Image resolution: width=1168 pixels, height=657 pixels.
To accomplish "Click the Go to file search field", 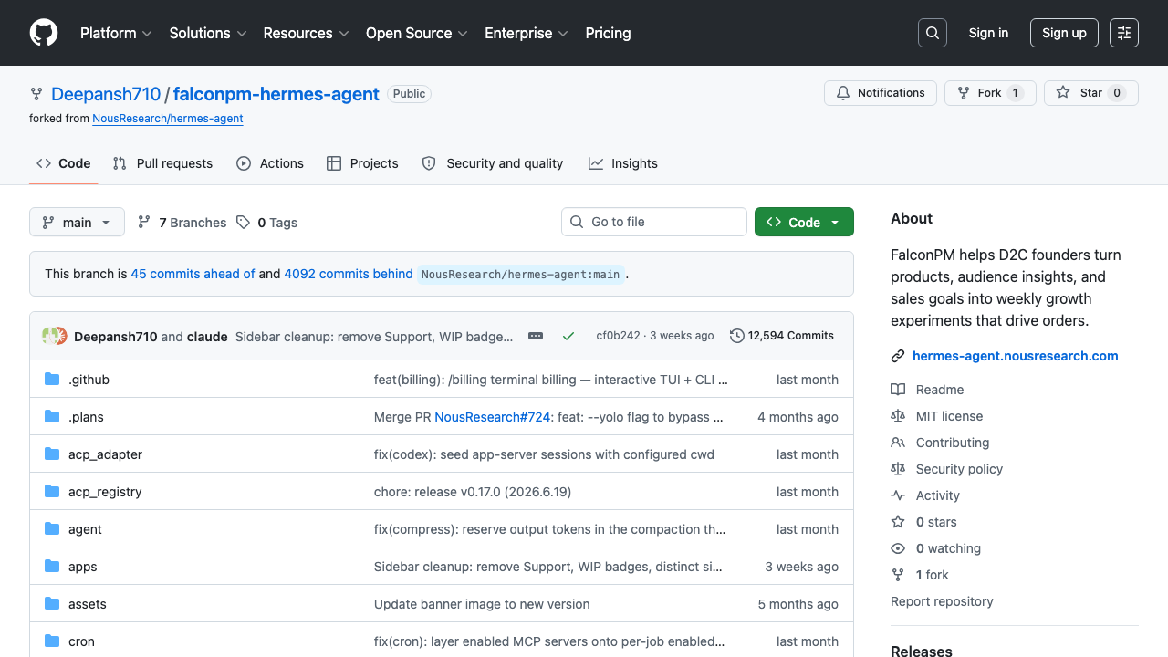I will tap(654, 222).
